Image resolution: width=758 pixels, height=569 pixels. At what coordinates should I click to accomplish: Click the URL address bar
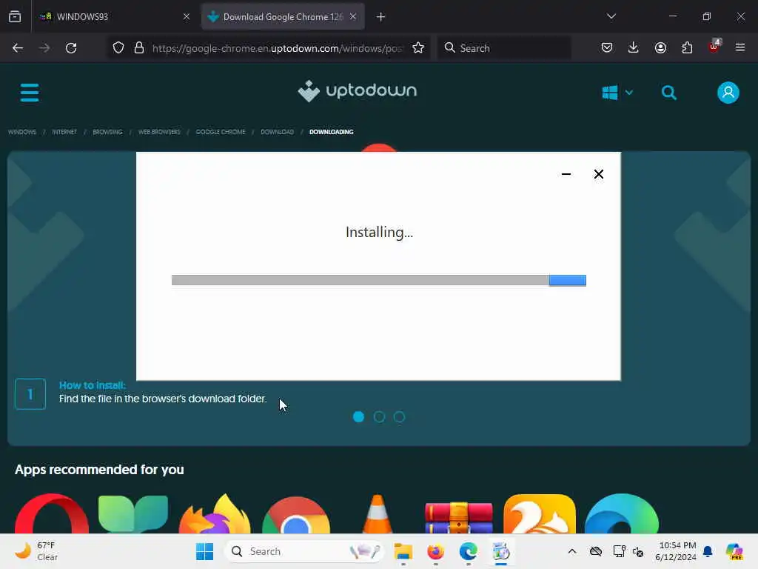click(x=277, y=48)
